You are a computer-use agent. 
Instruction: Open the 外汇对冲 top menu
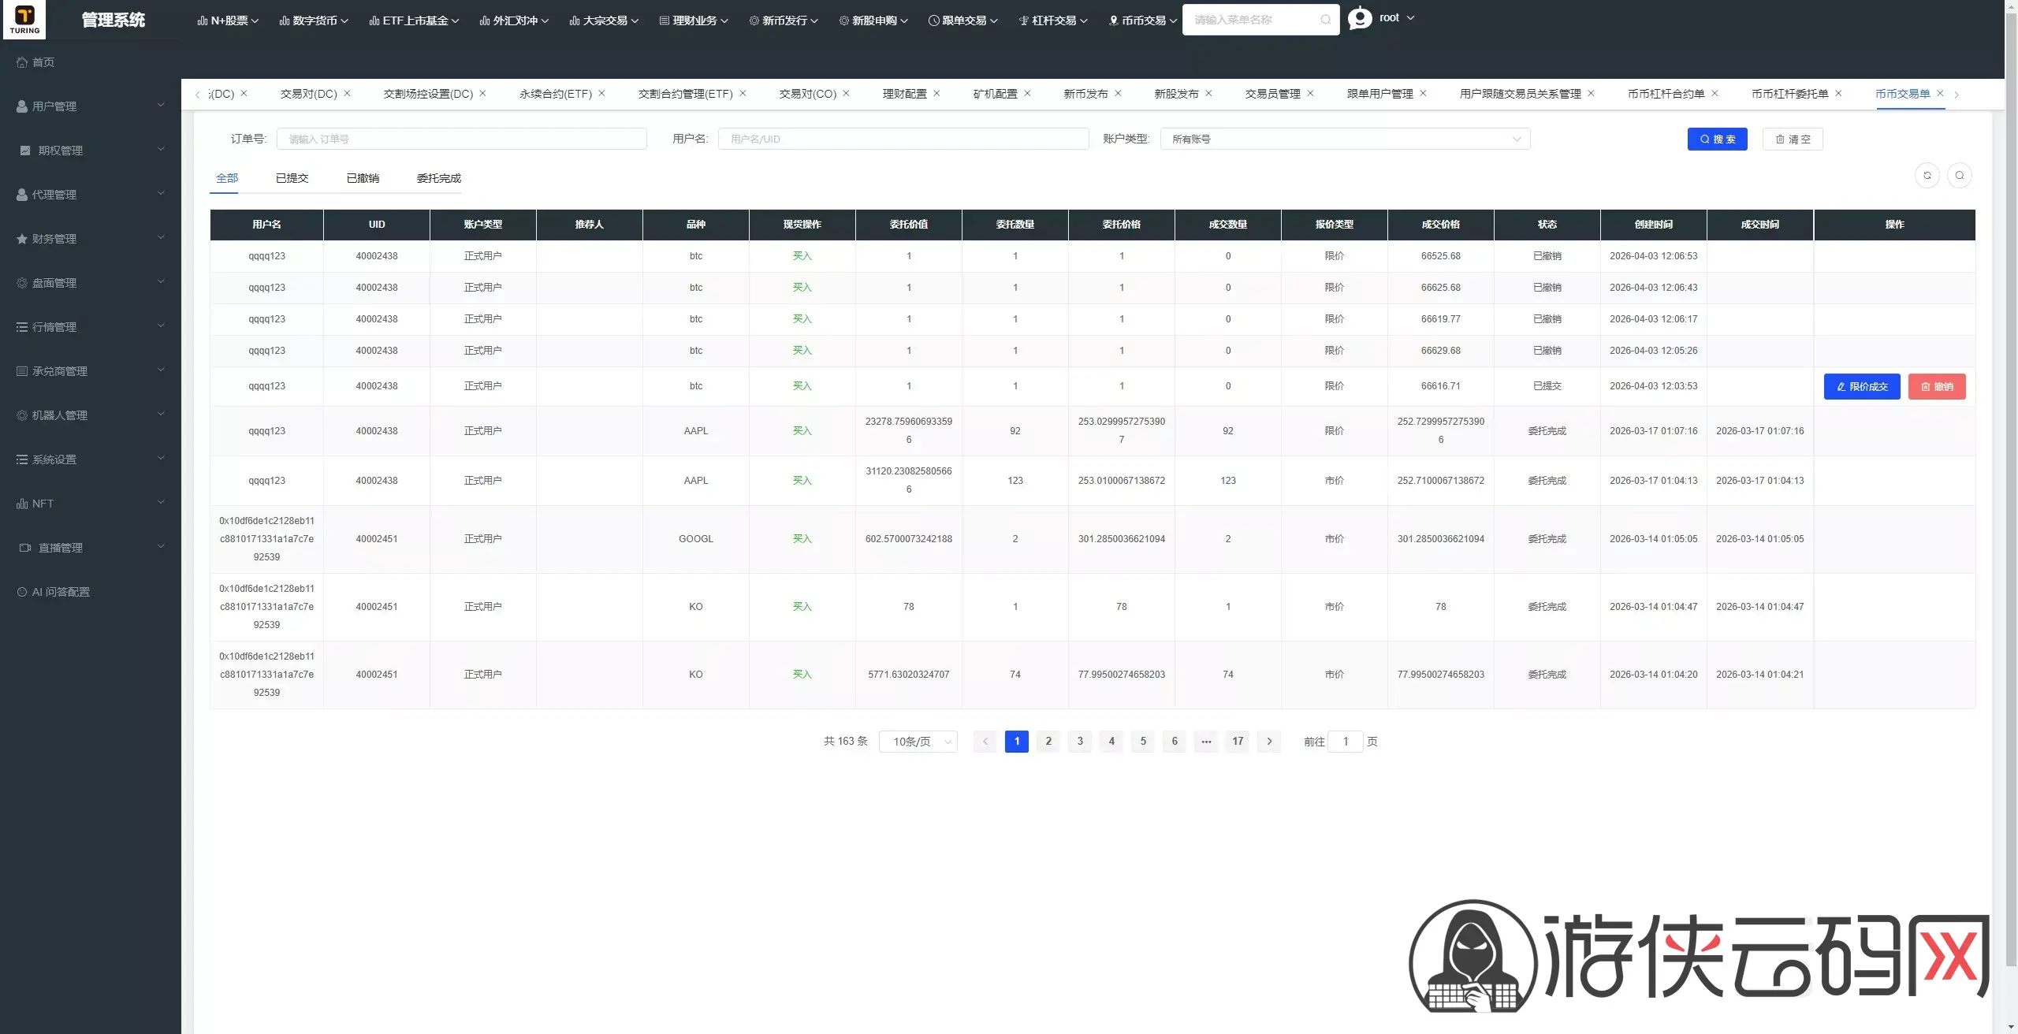(514, 20)
